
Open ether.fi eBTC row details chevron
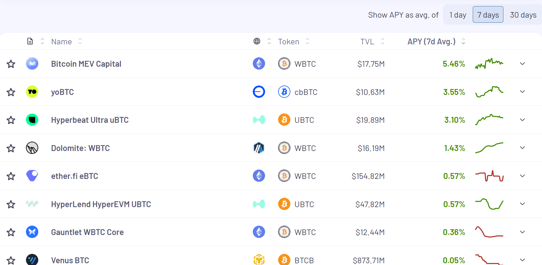[x=523, y=176]
